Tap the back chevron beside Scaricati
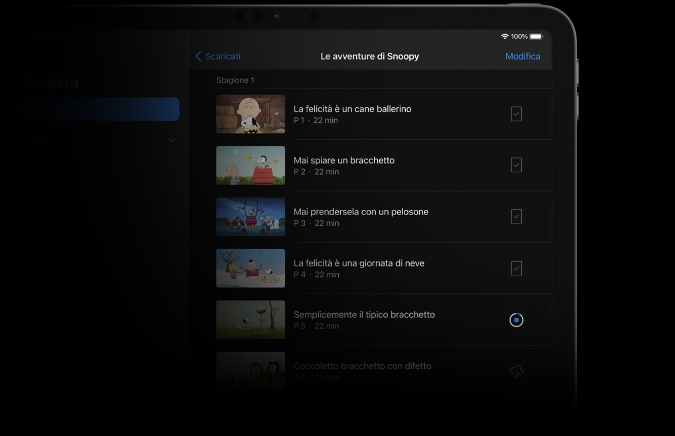This screenshot has height=436, width=675. [198, 56]
